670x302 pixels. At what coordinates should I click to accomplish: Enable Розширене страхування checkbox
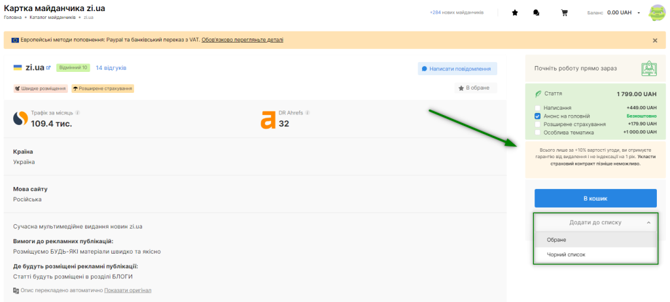coord(537,124)
